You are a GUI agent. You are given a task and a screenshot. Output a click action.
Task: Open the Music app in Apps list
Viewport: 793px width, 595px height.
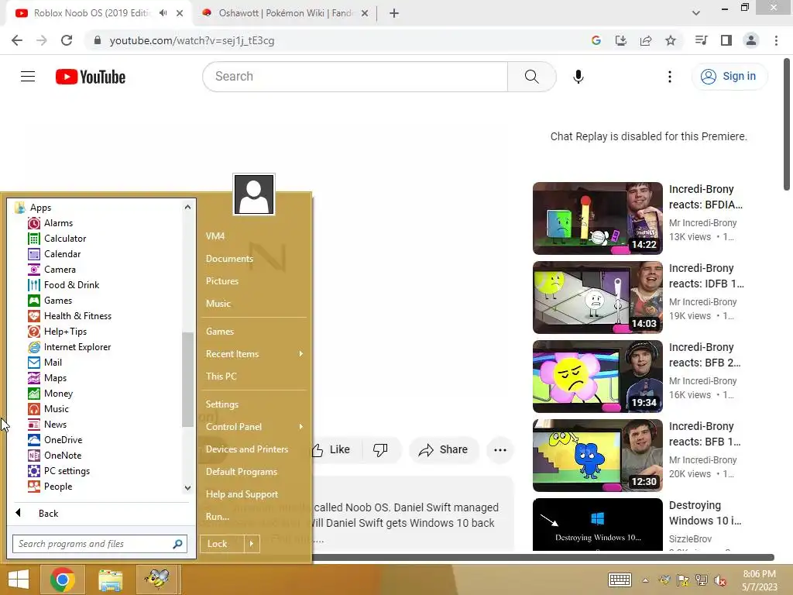click(x=49, y=409)
